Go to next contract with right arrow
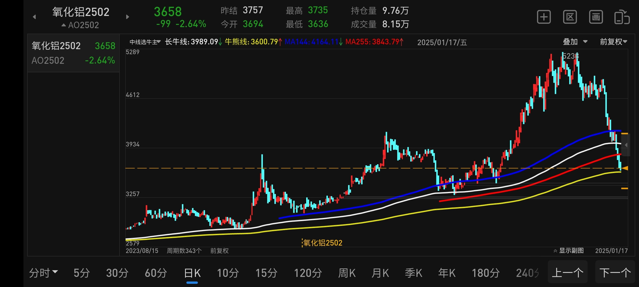Screen dimensions: 639x287 coord(128,17)
